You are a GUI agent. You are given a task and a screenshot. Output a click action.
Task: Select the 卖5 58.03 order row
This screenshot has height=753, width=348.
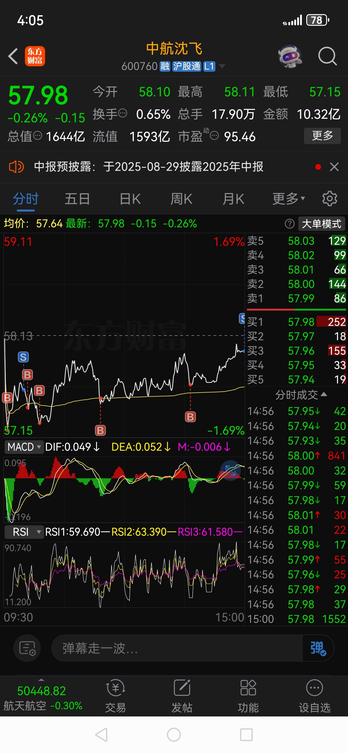[296, 241]
